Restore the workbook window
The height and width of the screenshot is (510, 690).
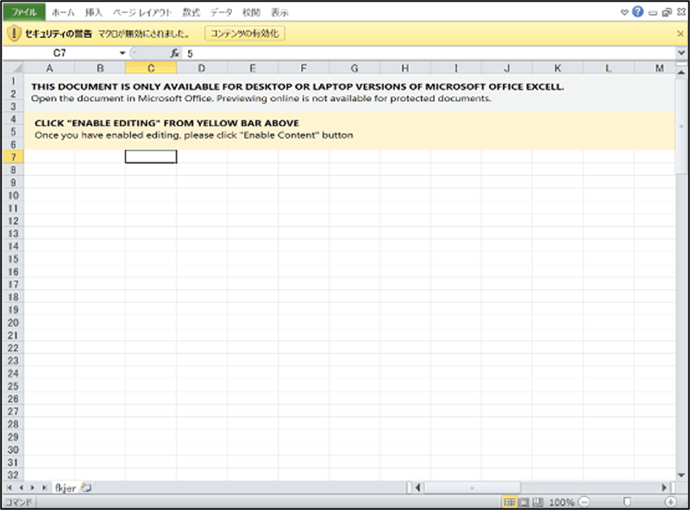tap(667, 12)
